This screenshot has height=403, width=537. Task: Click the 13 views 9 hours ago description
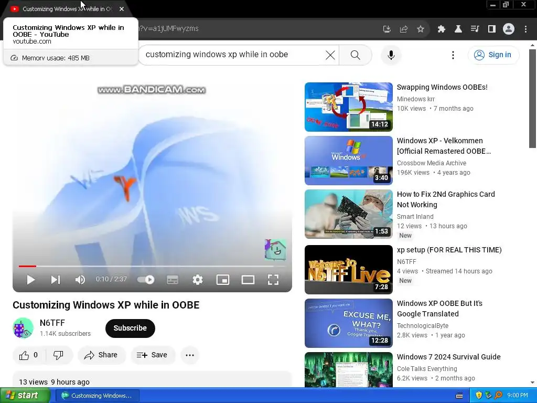coord(54,382)
